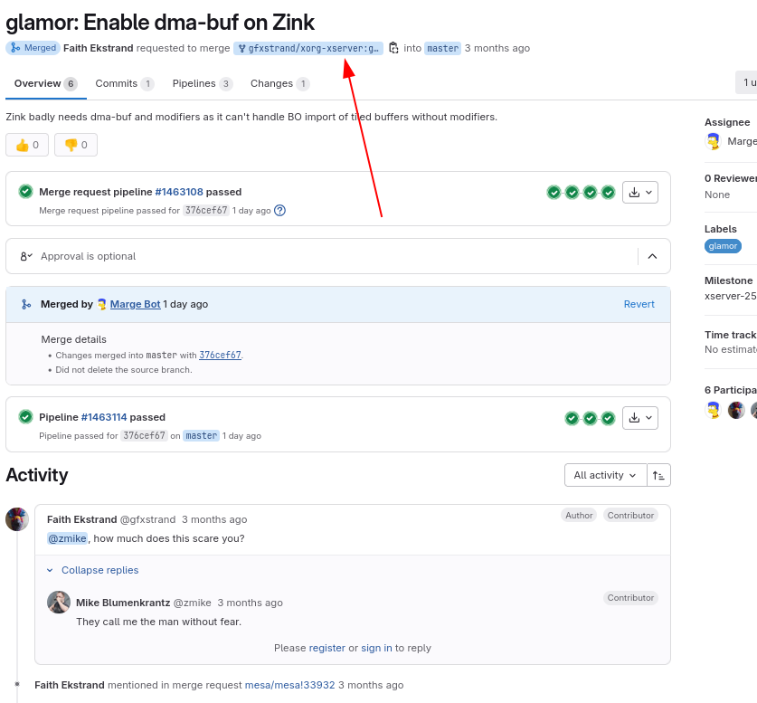Screen dimensions: 757x703
Task: Open the All activity filter dropdown
Action: coord(605,476)
